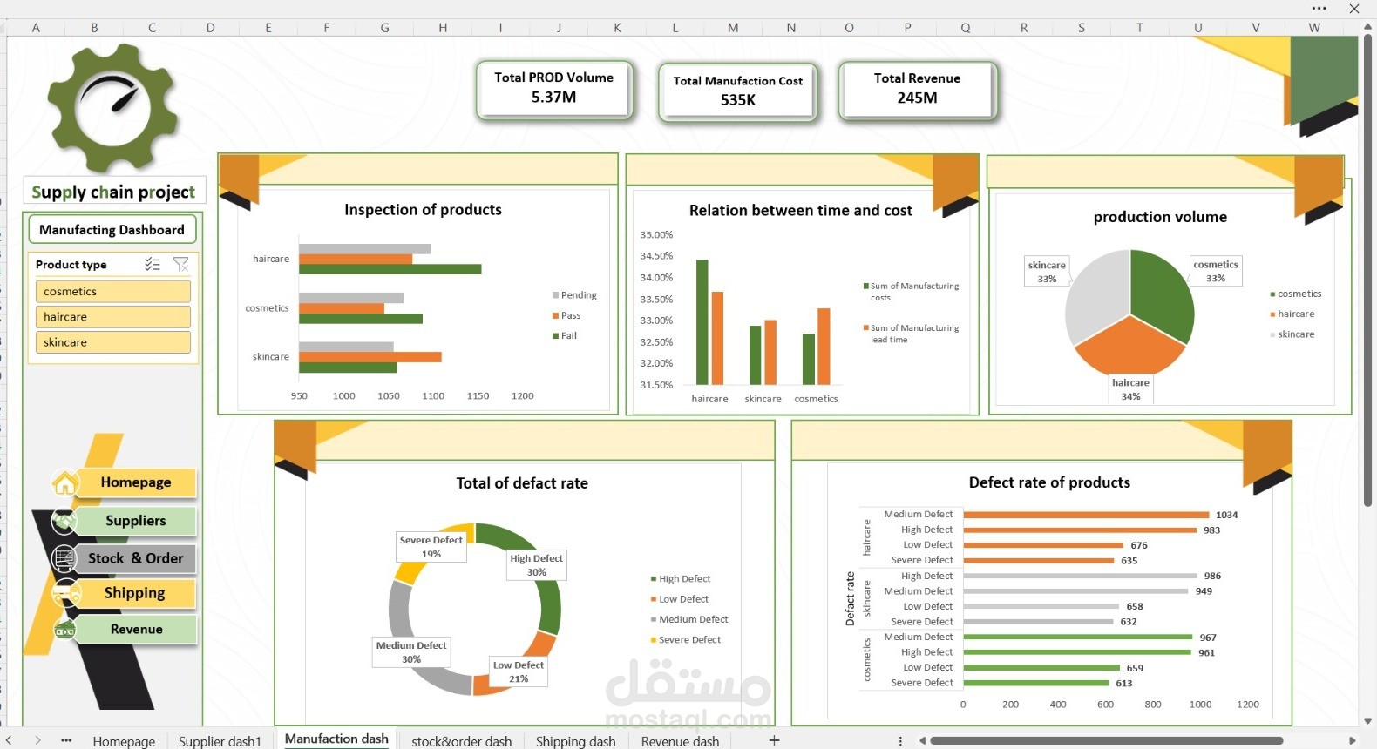Click the green gear gauge logo
This screenshot has width=1377, height=749.
[x=113, y=109]
